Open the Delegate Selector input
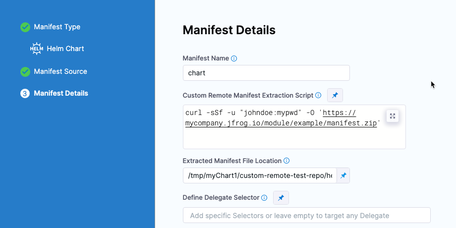The height and width of the screenshot is (228, 456). pyautogui.click(x=306, y=216)
